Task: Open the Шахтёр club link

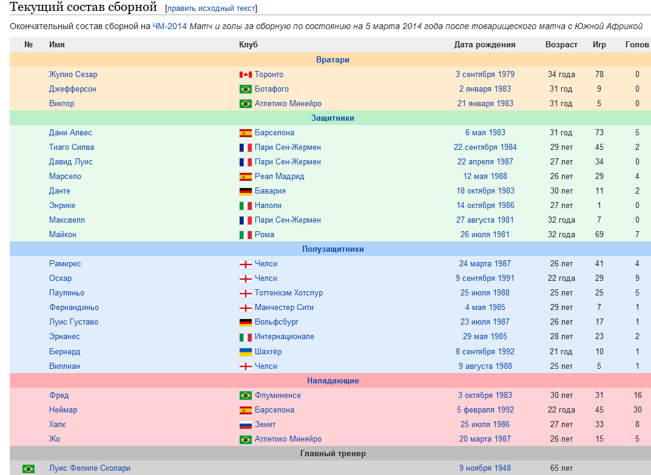Action: point(268,351)
